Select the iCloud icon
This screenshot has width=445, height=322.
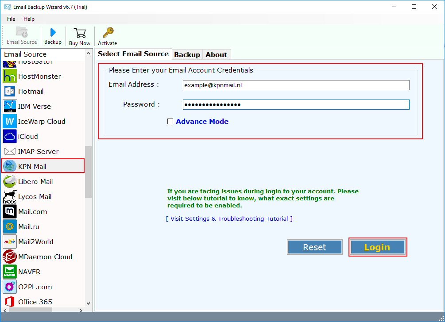10,136
